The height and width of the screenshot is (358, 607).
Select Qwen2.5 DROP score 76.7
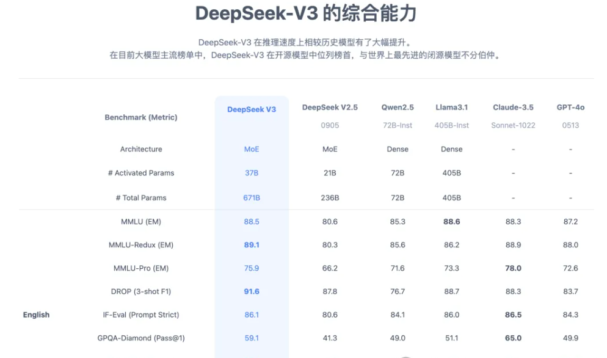coord(398,291)
